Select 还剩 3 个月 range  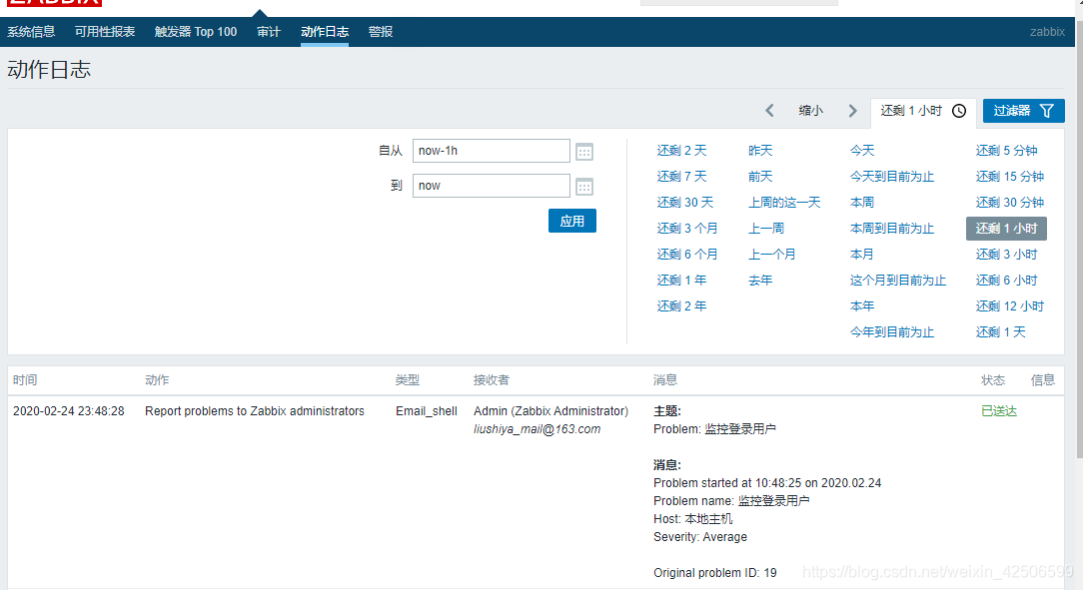coord(687,229)
